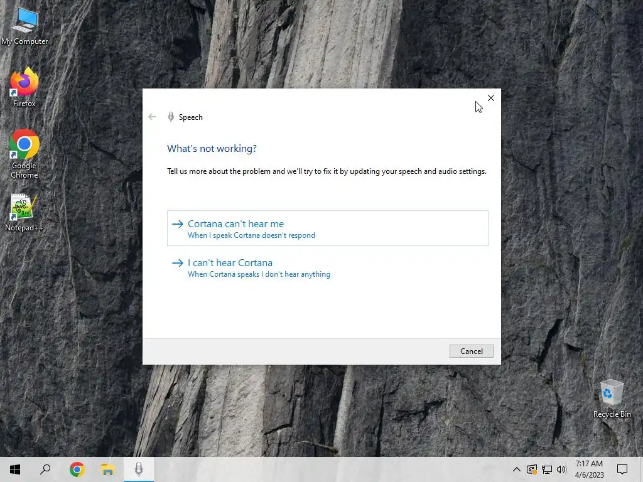Viewport: 643px width, 482px height.
Task: Open taskbar search magnifier
Action: coord(45,469)
